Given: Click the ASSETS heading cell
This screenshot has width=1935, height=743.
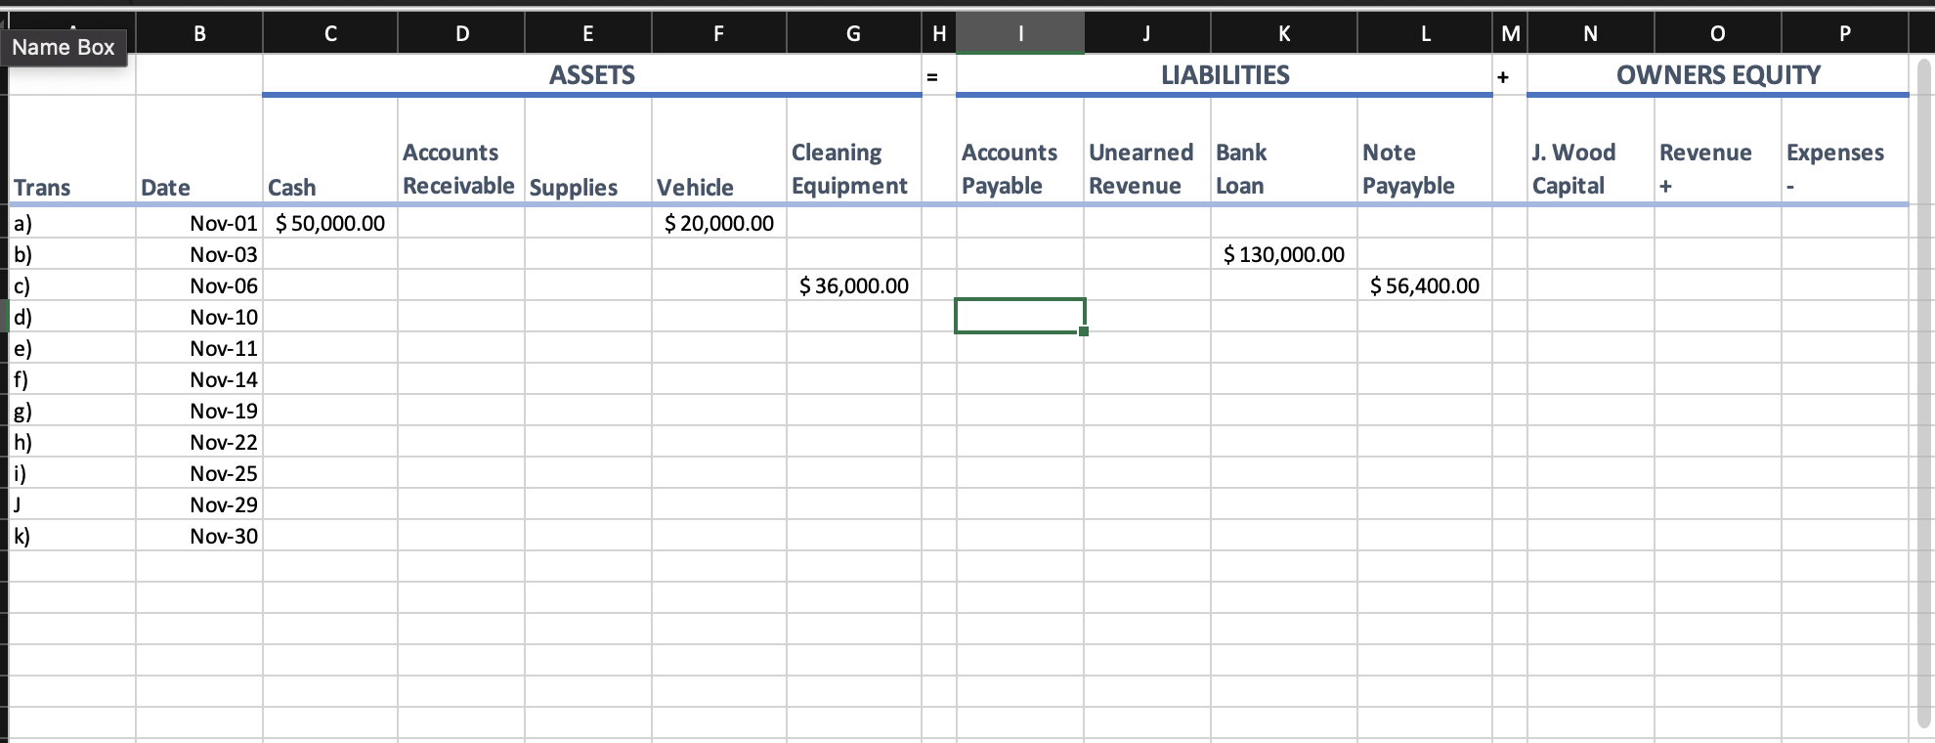Looking at the screenshot, I should click(x=592, y=74).
